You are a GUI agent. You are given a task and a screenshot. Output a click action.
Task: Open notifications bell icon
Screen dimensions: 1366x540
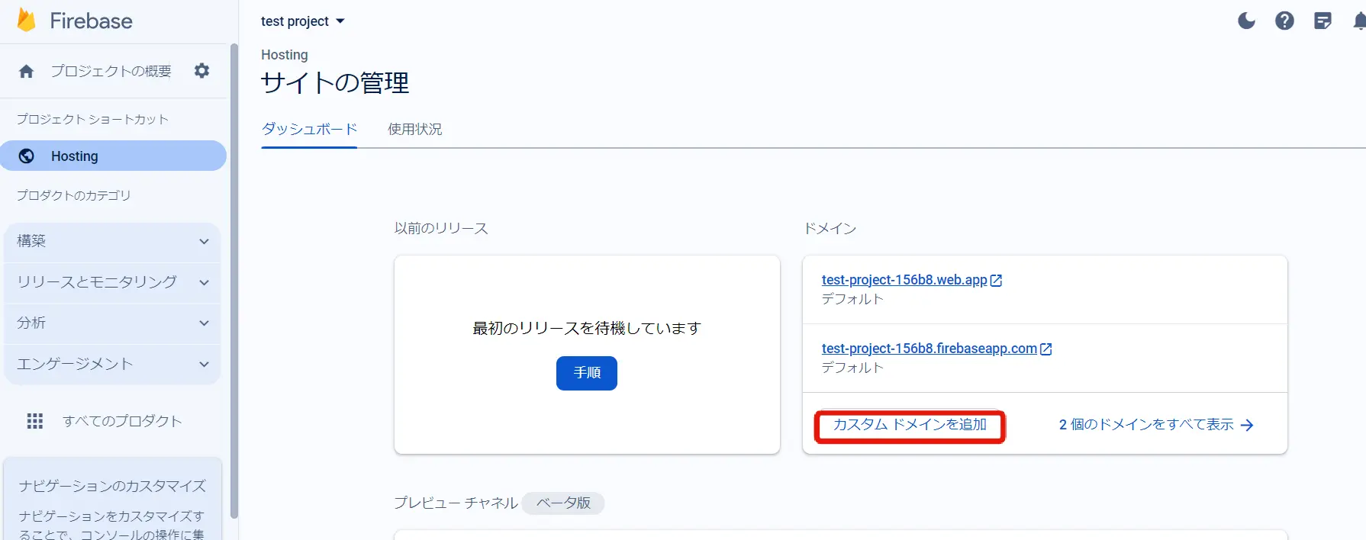pyautogui.click(x=1360, y=21)
